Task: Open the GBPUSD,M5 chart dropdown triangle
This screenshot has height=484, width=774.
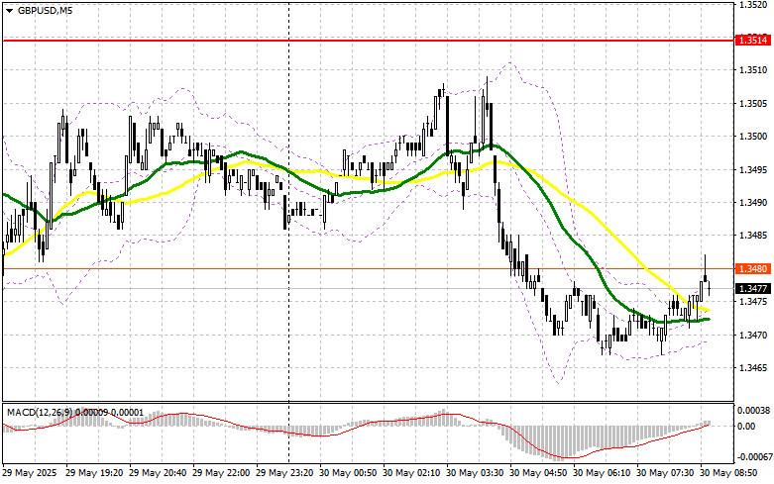Action: 9,11
